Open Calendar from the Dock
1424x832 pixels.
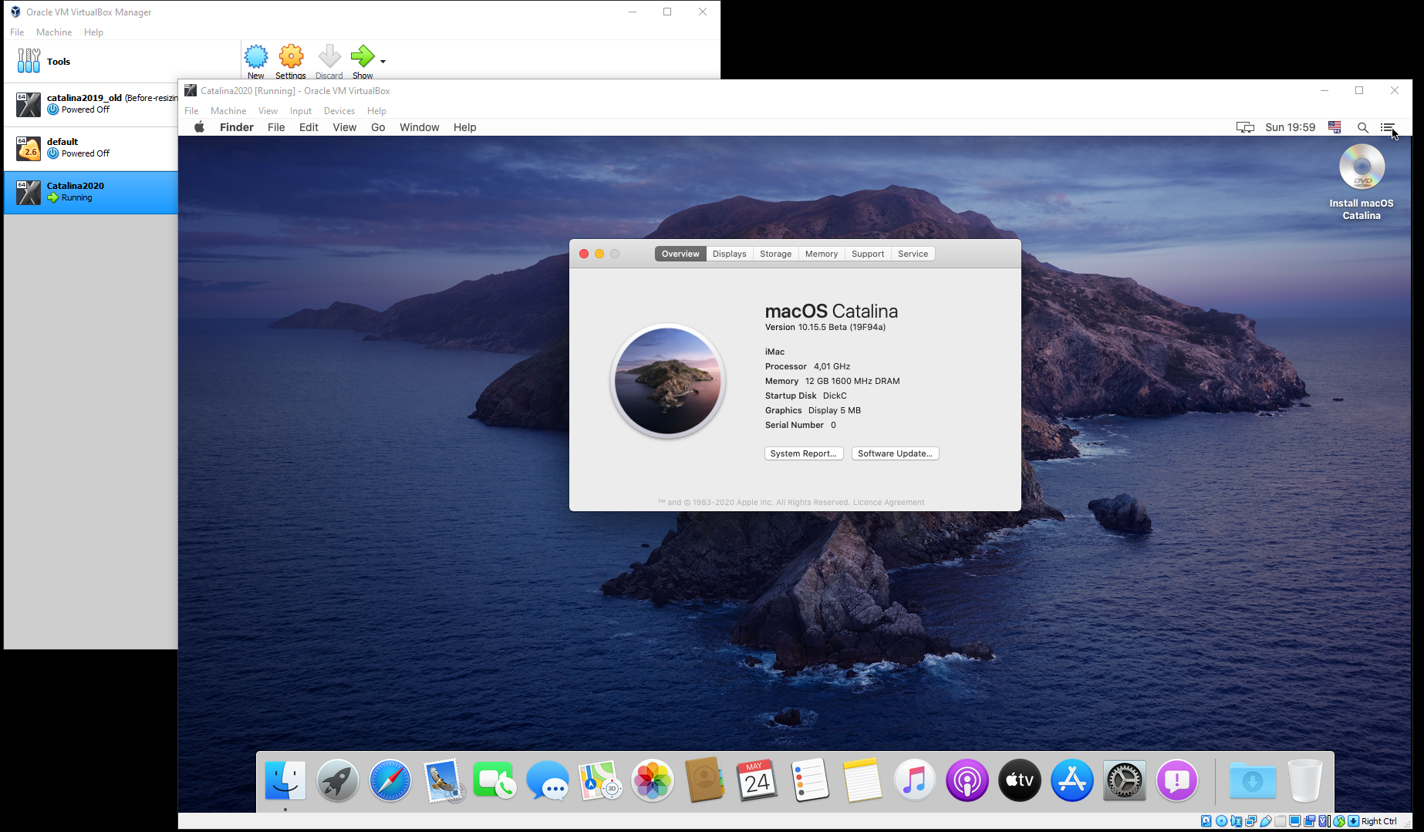point(758,780)
